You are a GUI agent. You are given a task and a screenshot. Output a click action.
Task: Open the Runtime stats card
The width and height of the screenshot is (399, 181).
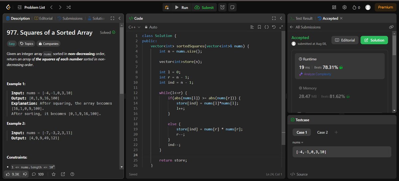[340, 66]
